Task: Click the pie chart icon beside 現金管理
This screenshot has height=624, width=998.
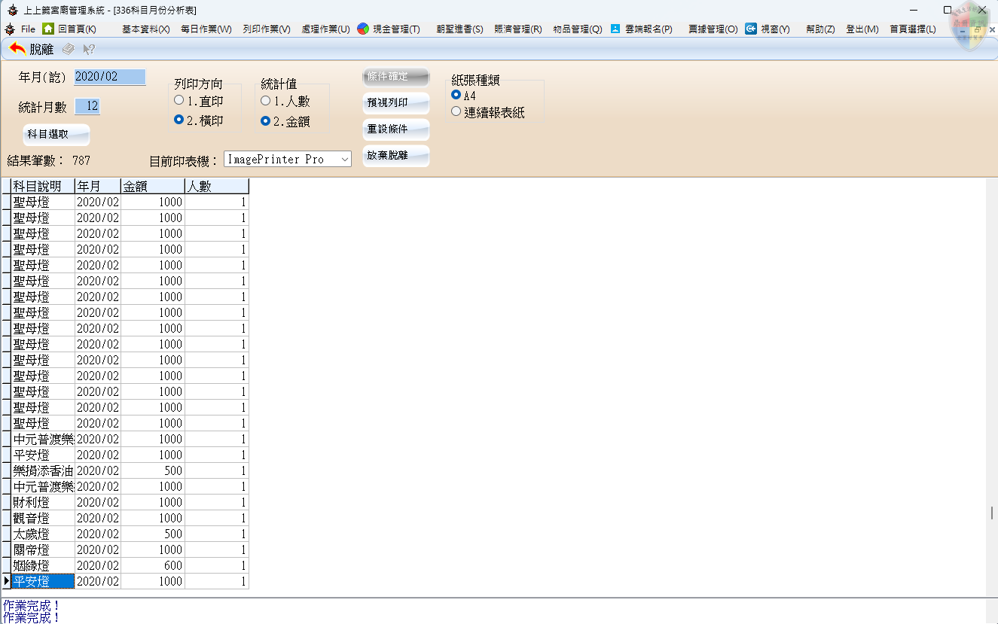Action: coord(362,29)
